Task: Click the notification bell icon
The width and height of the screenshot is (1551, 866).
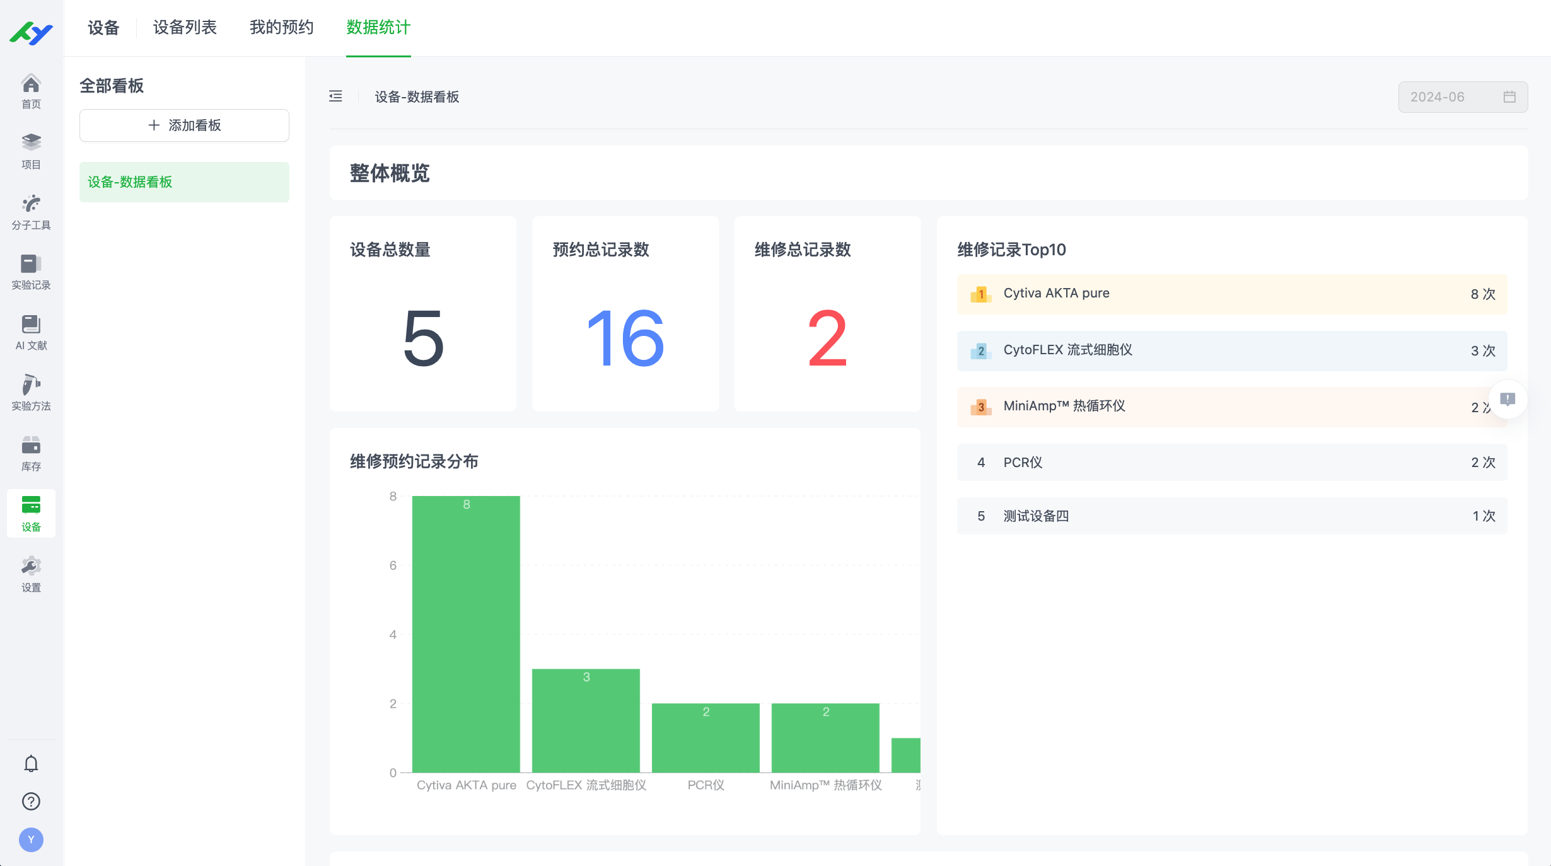Action: point(31,763)
